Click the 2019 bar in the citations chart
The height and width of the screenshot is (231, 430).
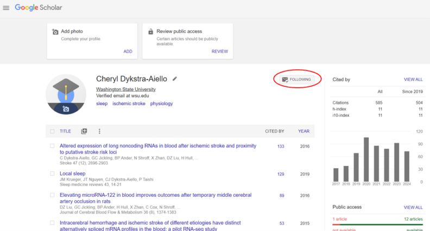point(356,167)
